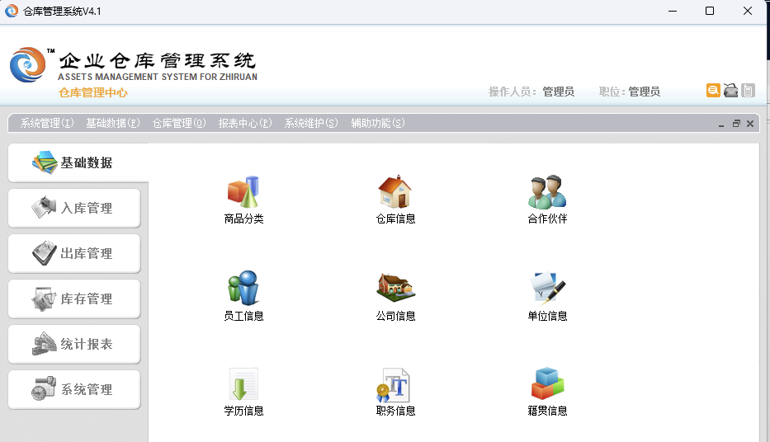This screenshot has width=770, height=442.
Task: Open 仓库信息 house icon
Action: [x=394, y=192]
